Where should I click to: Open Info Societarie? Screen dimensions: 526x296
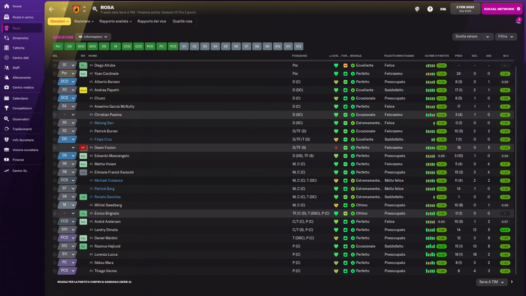[x=22, y=140]
